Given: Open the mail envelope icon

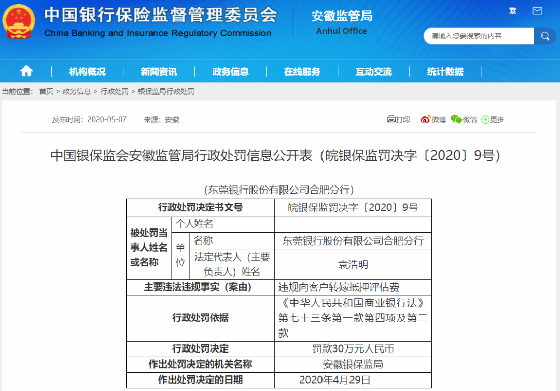Looking at the screenshot, I should pyautogui.click(x=537, y=11).
